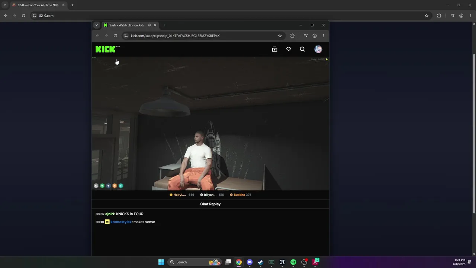
Task: Go back in the 82-0 window
Action: pos(6,16)
